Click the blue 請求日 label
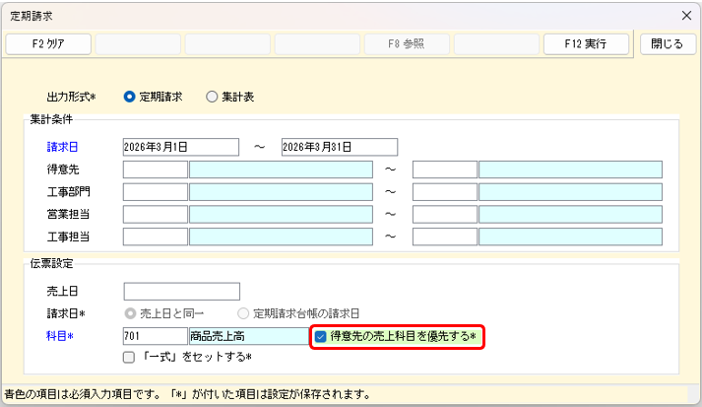 tap(63, 147)
